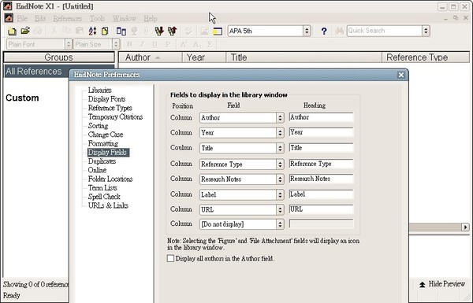Click the Import down-arrow icon
This screenshot has width=473, height=303.
click(159, 31)
